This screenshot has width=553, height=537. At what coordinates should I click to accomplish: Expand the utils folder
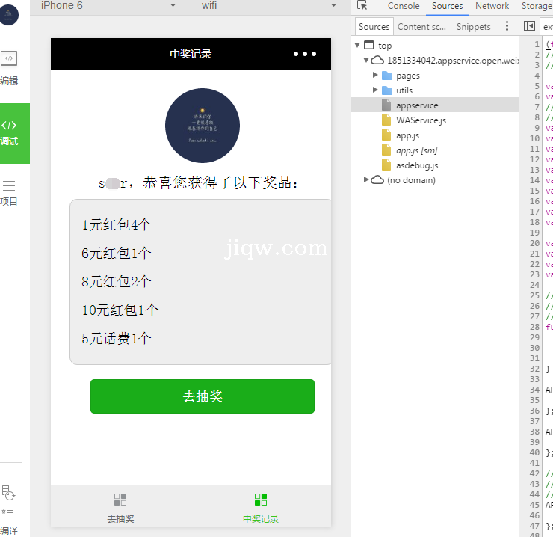pyautogui.click(x=376, y=90)
